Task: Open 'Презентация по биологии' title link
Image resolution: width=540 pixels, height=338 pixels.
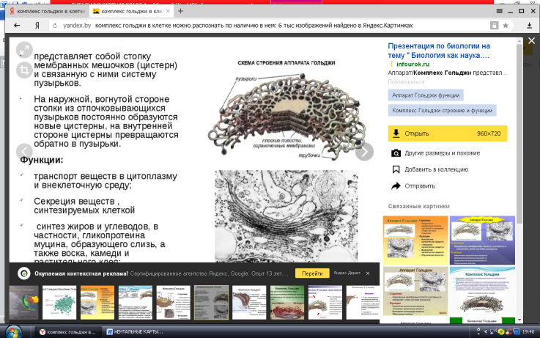Action: click(x=439, y=51)
